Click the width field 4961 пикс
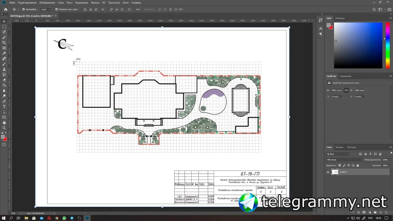Screen dimensions: 393x221 (x=337, y=90)
